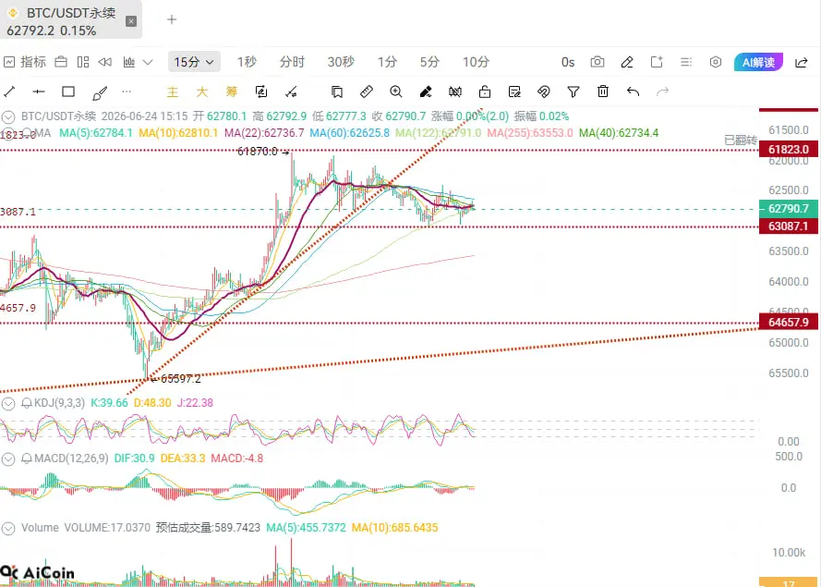Open the drawing filter funnel icon
Viewport: 821px width, 587px height.
[x=573, y=92]
